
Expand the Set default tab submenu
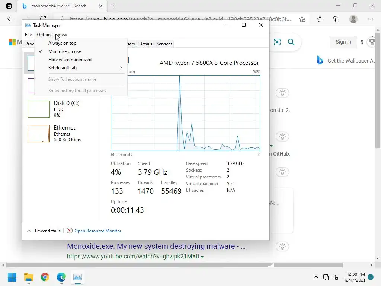[x=81, y=68]
